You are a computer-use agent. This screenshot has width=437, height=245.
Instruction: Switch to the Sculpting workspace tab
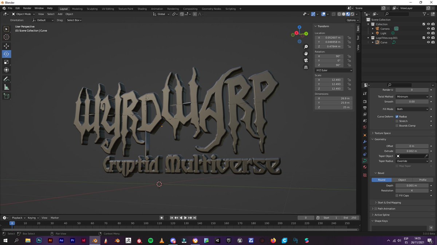(92, 9)
